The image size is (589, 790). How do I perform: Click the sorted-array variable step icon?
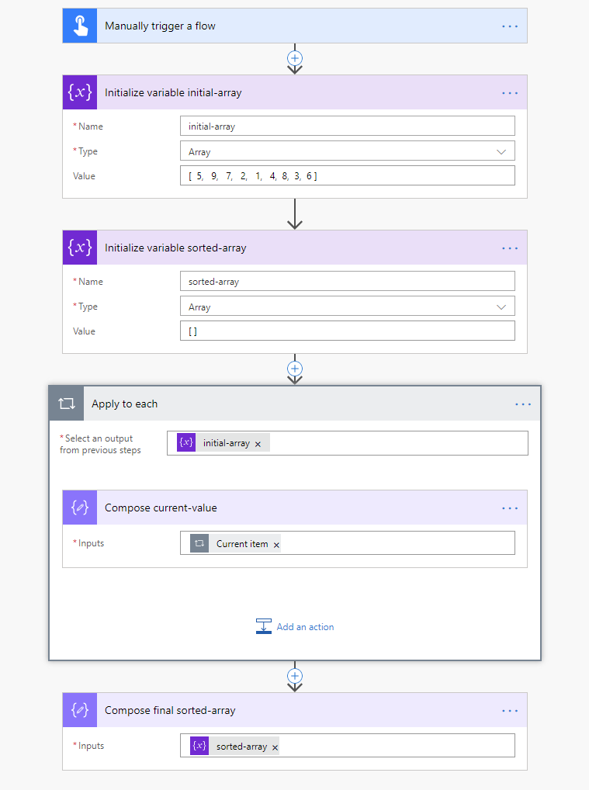tap(80, 248)
